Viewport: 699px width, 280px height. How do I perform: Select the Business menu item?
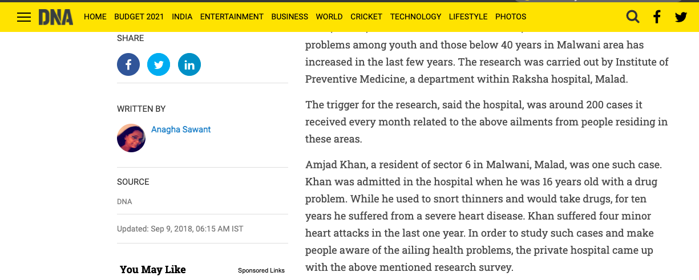[289, 17]
